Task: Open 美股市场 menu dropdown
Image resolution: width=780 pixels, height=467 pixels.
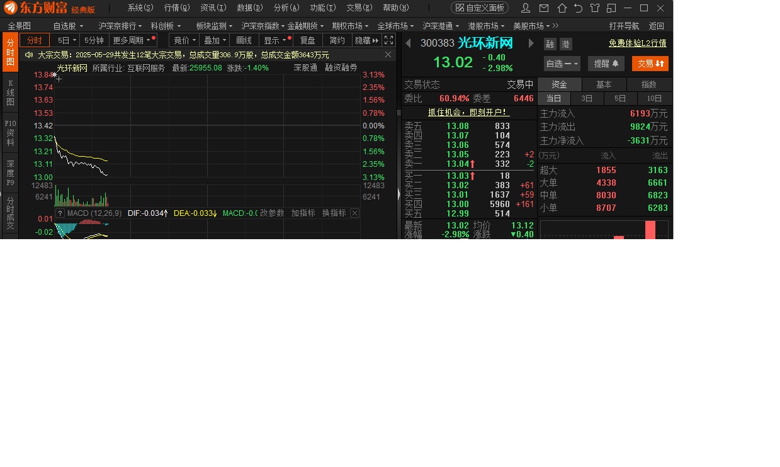Action: (x=532, y=26)
